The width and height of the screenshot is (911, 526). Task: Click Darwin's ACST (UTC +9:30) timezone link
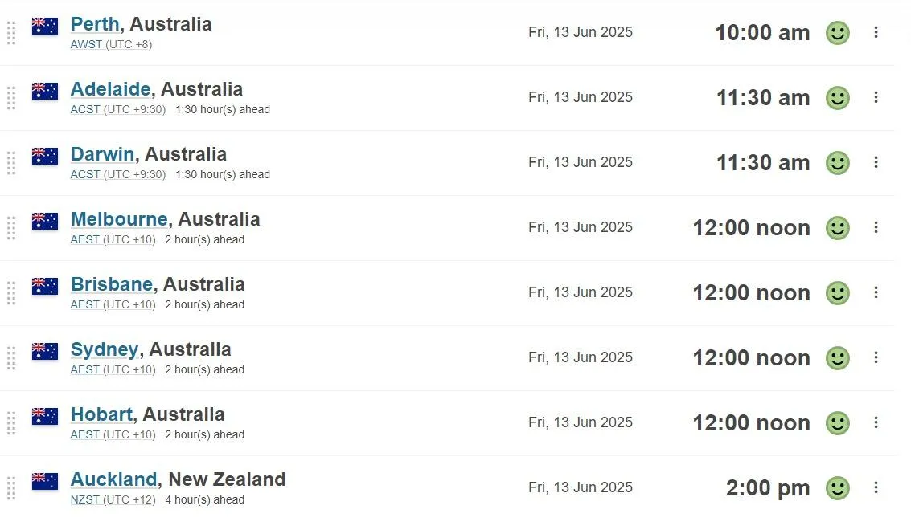pos(118,174)
